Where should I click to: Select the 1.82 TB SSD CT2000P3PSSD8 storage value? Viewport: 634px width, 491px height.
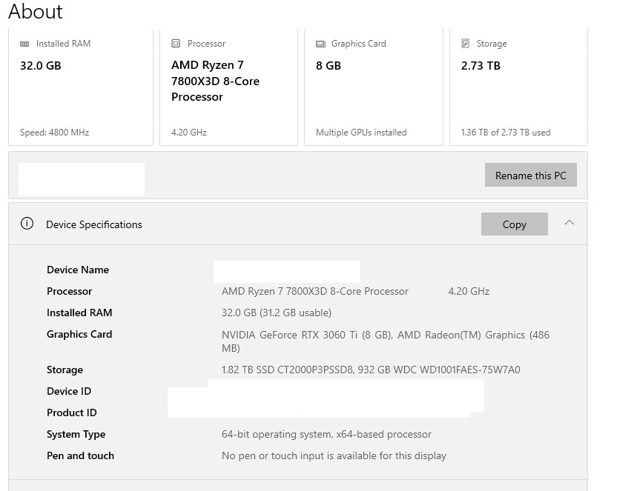pyautogui.click(x=371, y=370)
